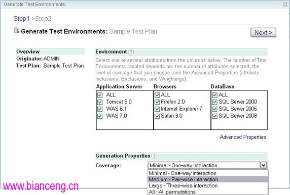Image resolution: width=290 pixels, height=195 pixels.
Task: Uncheck the SQL Server 2008 checkbox
Action: click(214, 116)
